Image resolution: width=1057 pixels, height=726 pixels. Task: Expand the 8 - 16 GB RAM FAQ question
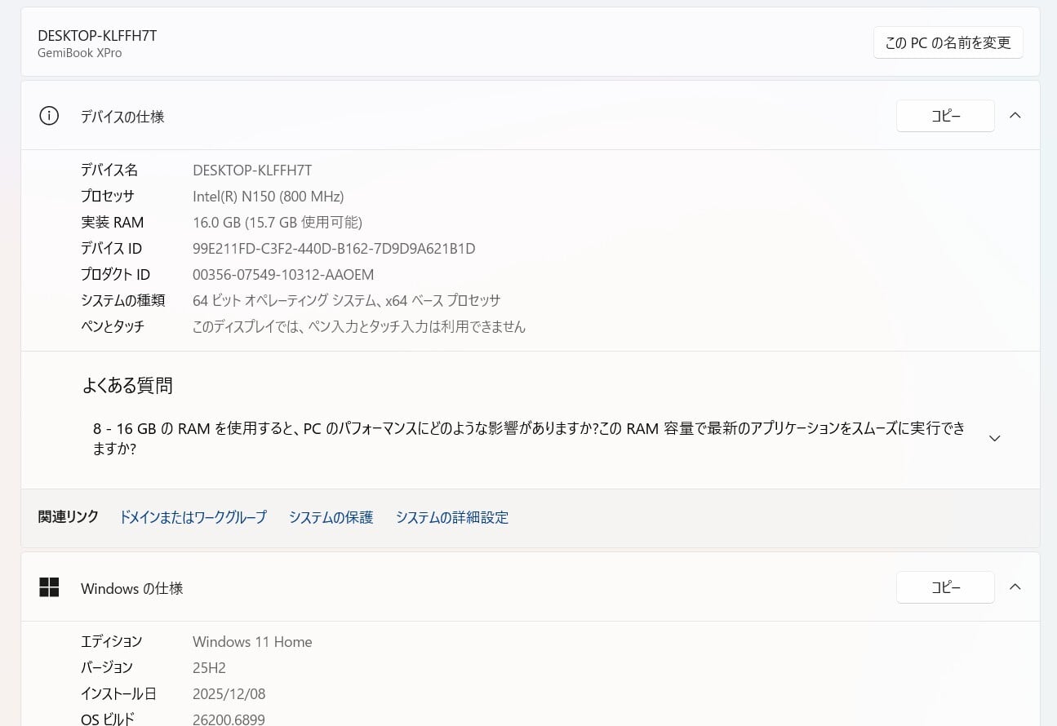point(994,438)
